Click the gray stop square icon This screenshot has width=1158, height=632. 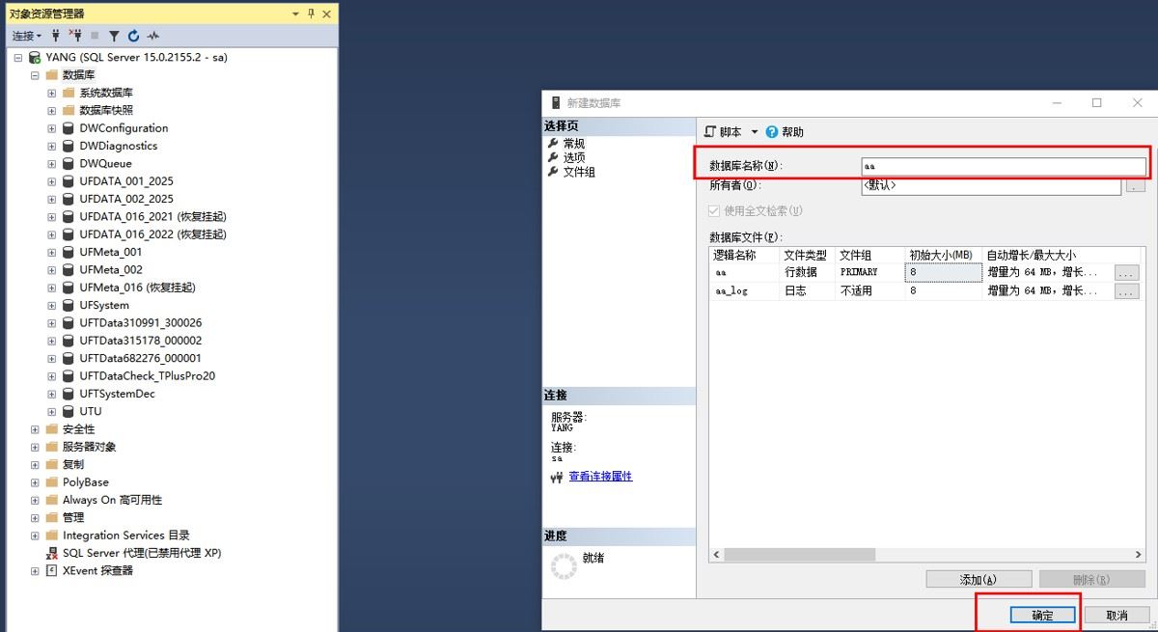(95, 36)
